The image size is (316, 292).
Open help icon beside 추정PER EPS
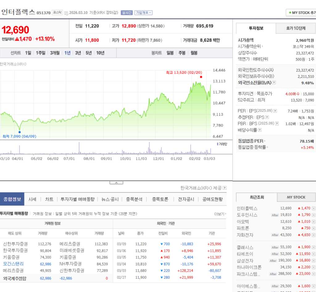tap(267, 117)
